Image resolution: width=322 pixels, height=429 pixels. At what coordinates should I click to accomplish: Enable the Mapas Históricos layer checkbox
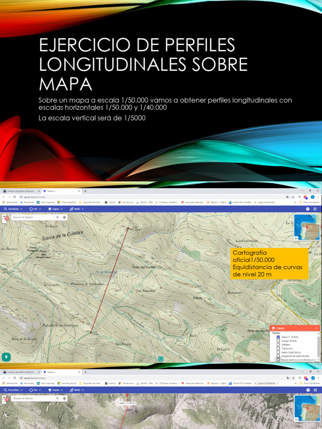[278, 360]
